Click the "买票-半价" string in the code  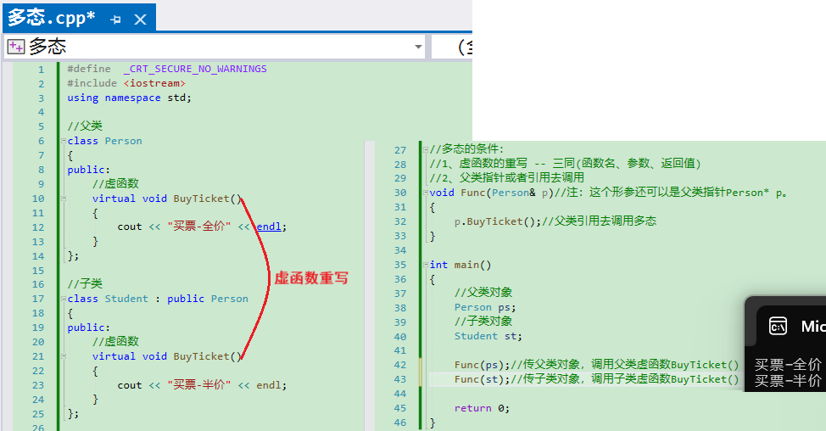[x=199, y=385]
